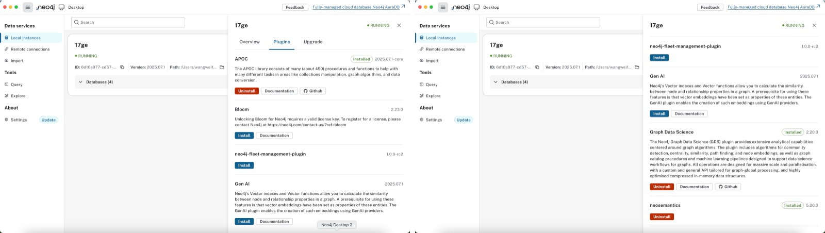Image resolution: width=825 pixels, height=233 pixels.
Task: Open path folder icon in right window
Action: pyautogui.click(x=637, y=68)
